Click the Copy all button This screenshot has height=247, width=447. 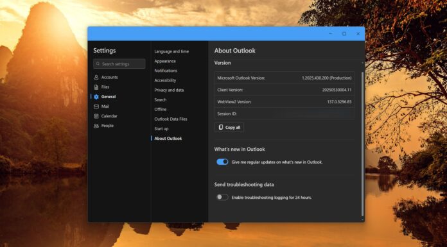(229, 127)
